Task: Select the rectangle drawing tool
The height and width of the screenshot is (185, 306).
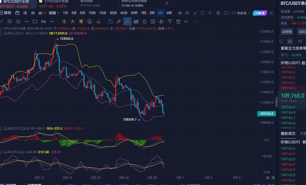Action: click(35, 21)
